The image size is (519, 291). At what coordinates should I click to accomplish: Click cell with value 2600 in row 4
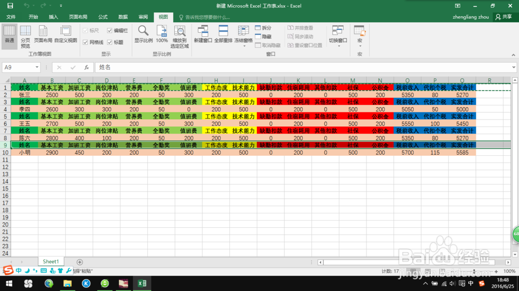pyautogui.click(x=52, y=109)
